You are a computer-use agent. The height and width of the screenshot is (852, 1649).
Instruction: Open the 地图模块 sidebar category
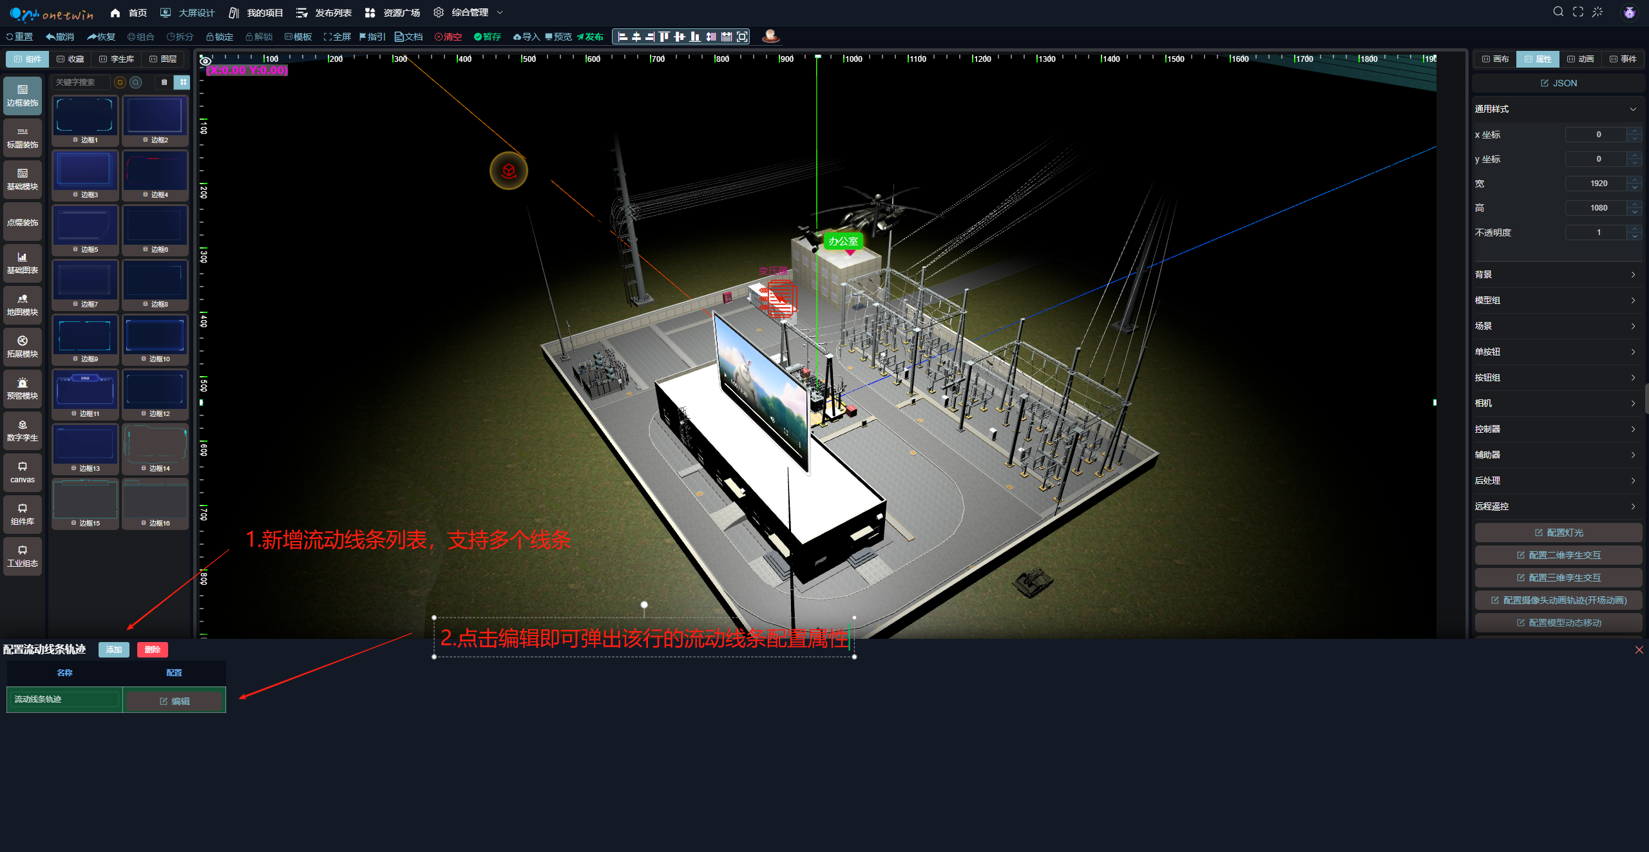coord(23,305)
